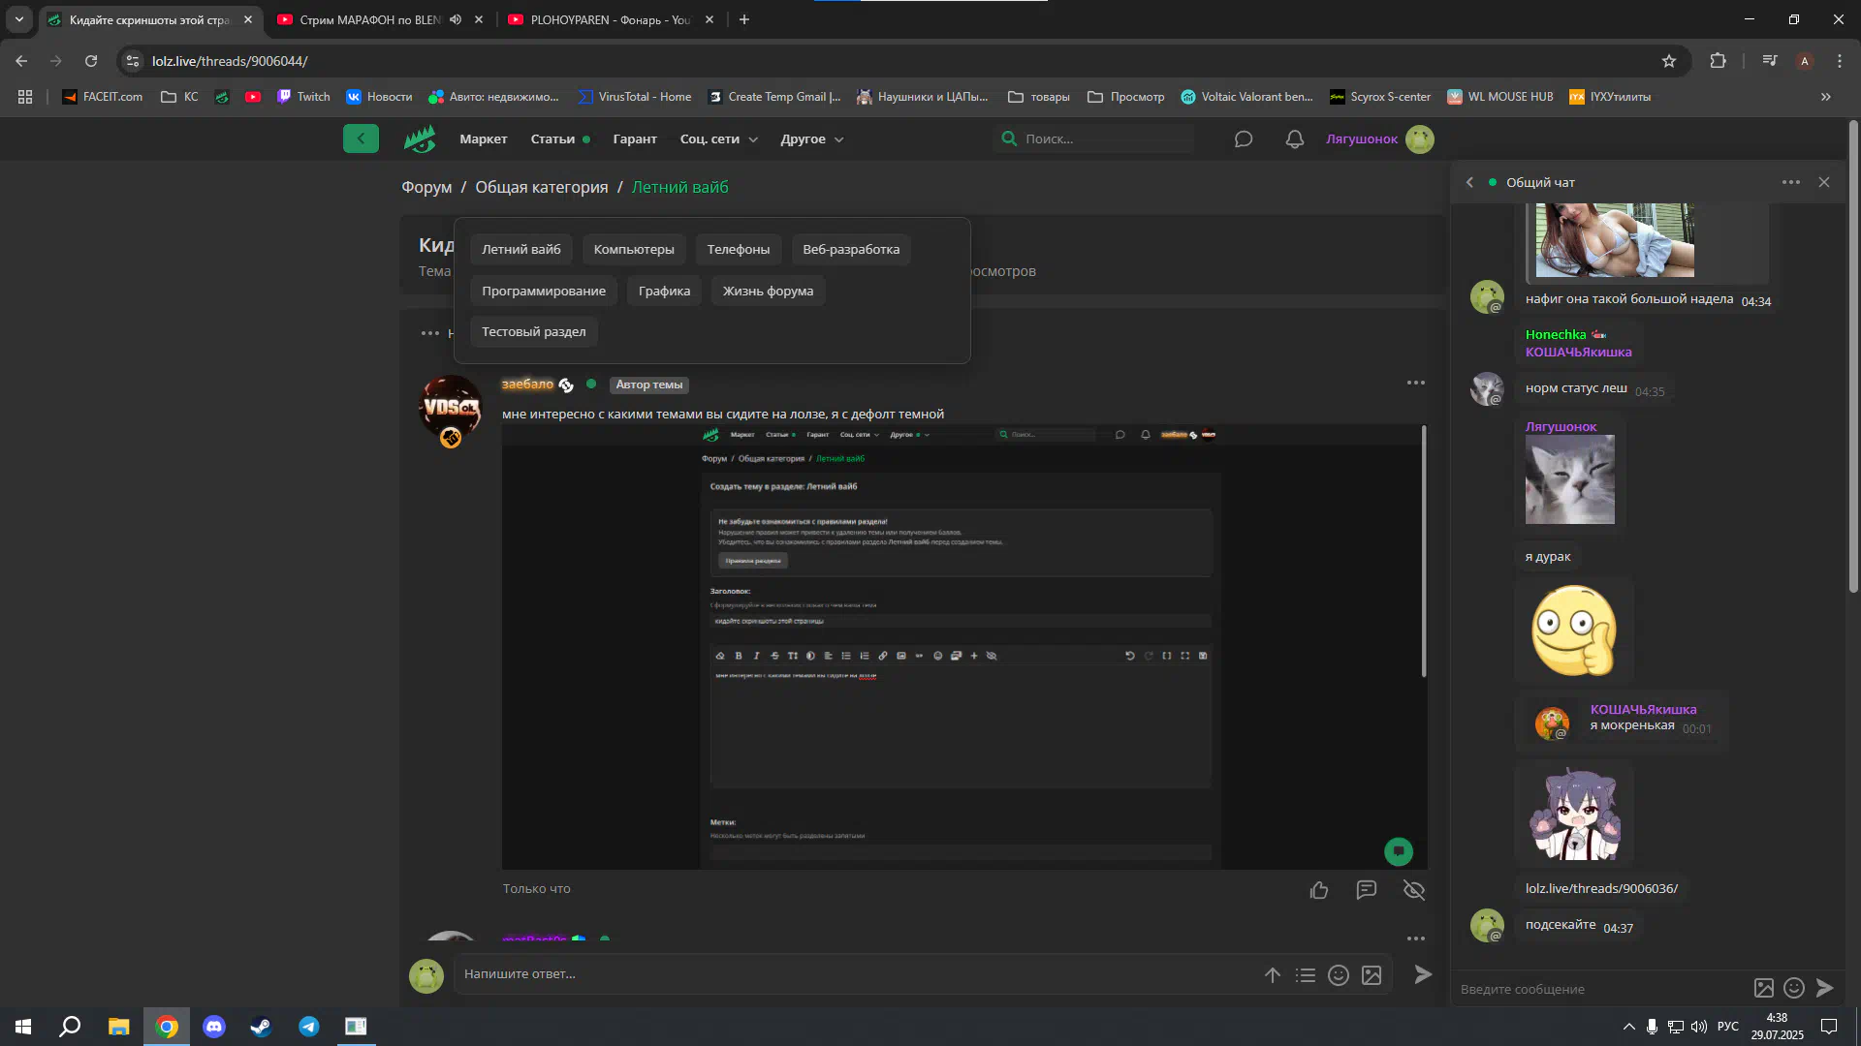Show more bookmarks double chevron
1861x1046 pixels.
pos(1826,97)
